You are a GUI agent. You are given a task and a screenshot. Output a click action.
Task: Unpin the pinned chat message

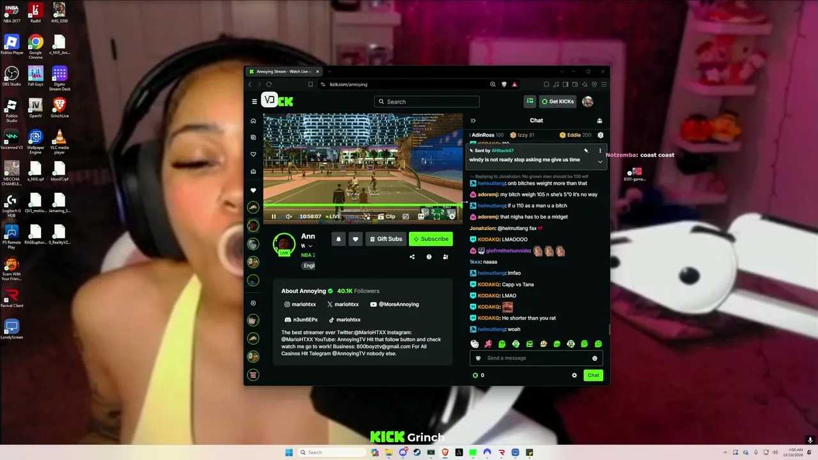click(586, 151)
